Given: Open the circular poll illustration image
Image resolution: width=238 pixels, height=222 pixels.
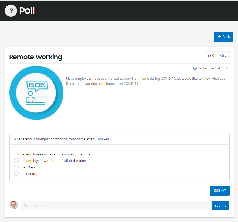Looking at the screenshot, I should click(36, 93).
